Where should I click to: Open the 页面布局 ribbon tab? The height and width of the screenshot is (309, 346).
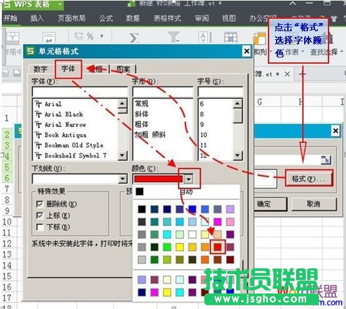click(71, 18)
